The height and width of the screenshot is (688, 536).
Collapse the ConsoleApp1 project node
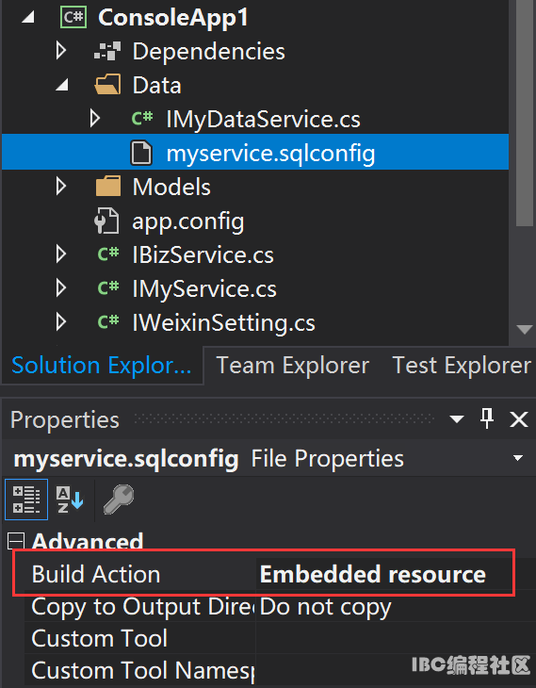(27, 18)
